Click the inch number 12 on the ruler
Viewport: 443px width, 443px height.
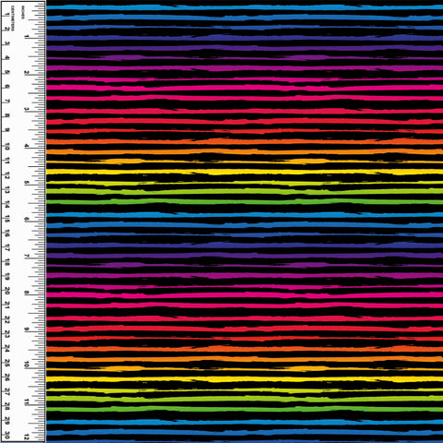[27, 437]
